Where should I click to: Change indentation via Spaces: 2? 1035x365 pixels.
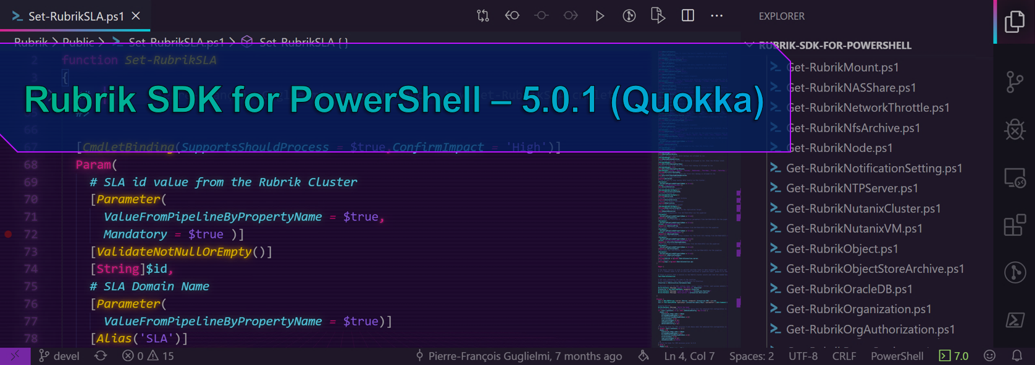752,356
